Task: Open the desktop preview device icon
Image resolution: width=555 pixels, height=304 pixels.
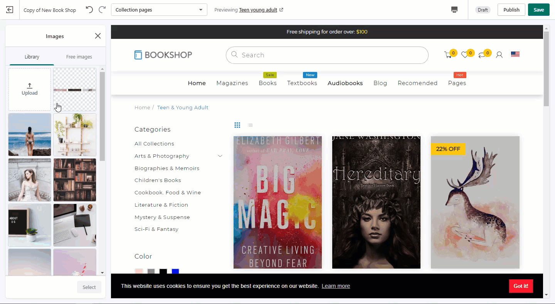Action: (454, 10)
